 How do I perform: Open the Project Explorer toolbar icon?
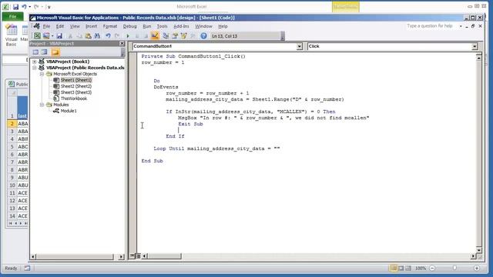[166, 36]
